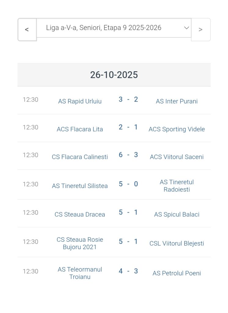228x313 pixels.
Task: Open CS Steaua Rosie Bujoru 2021
Action: [80, 243]
